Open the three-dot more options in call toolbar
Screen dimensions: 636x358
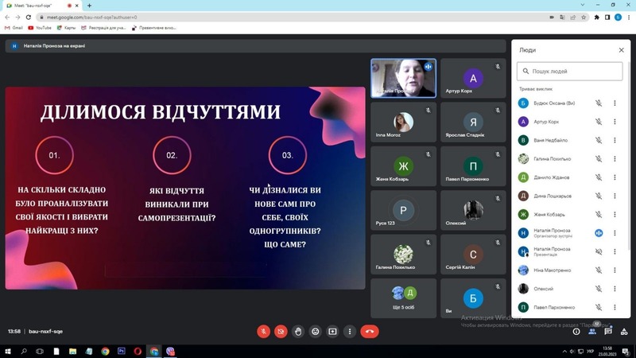pos(349,331)
